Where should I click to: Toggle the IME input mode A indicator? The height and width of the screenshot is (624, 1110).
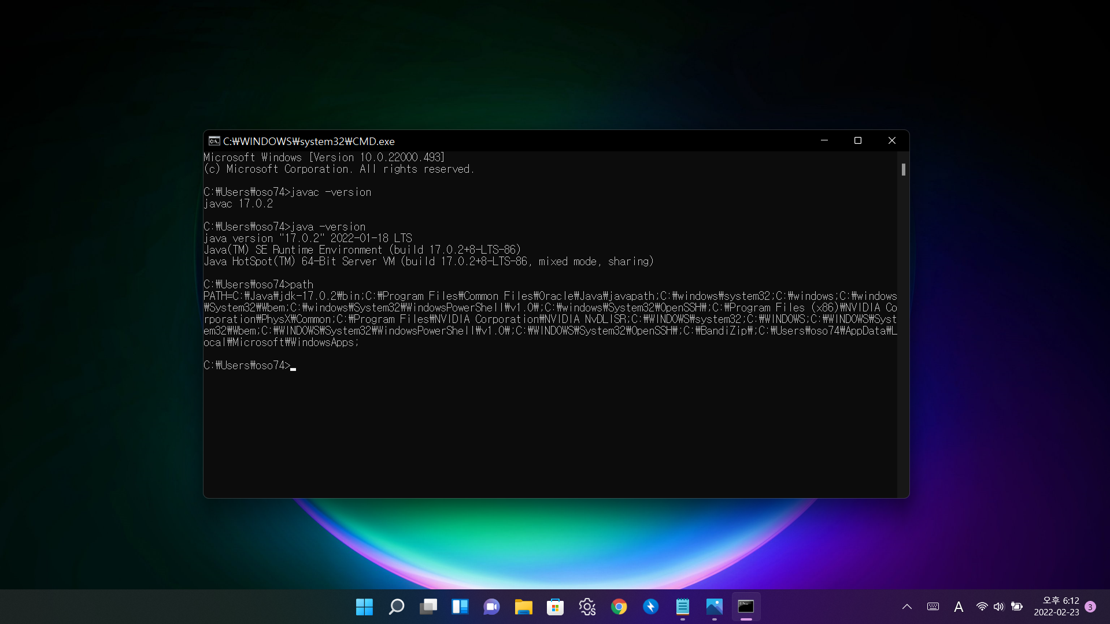coord(959,607)
